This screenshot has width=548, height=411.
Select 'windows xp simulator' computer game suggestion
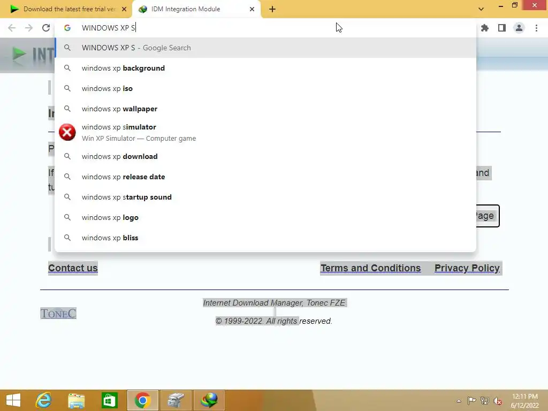coord(265,133)
